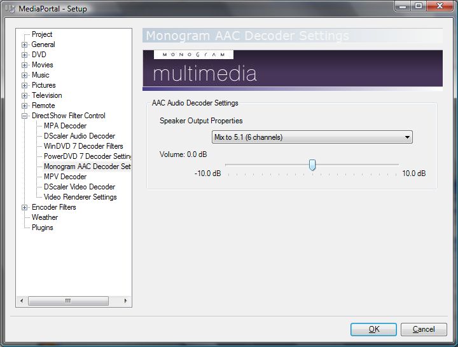Image resolution: width=458 pixels, height=347 pixels.
Task: Click the OK button
Action: (373, 329)
